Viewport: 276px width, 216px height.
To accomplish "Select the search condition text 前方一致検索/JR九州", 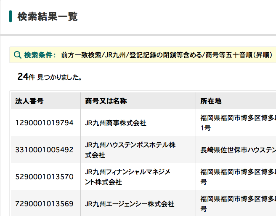I will (x=93, y=55).
